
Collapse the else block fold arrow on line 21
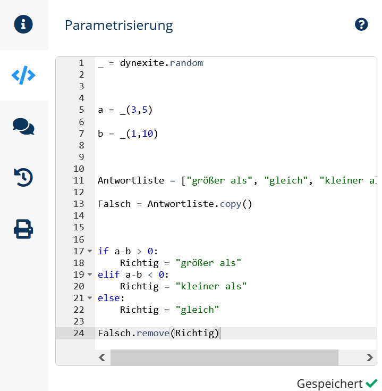tap(90, 298)
